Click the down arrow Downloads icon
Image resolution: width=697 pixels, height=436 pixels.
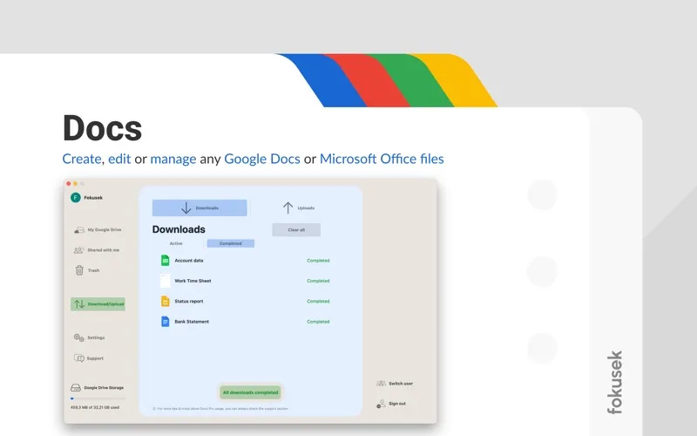tap(186, 208)
